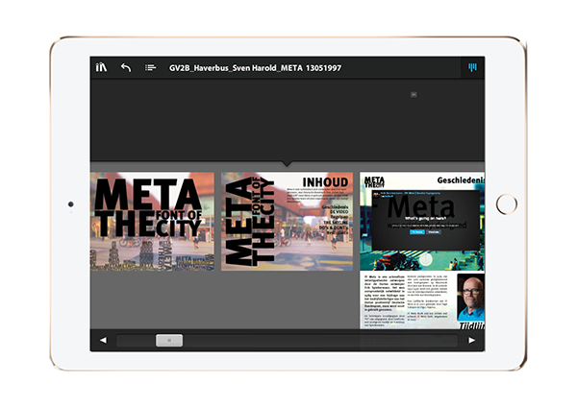Click the Geschiedenis heading text
The width and height of the screenshot is (577, 407).
click(461, 180)
